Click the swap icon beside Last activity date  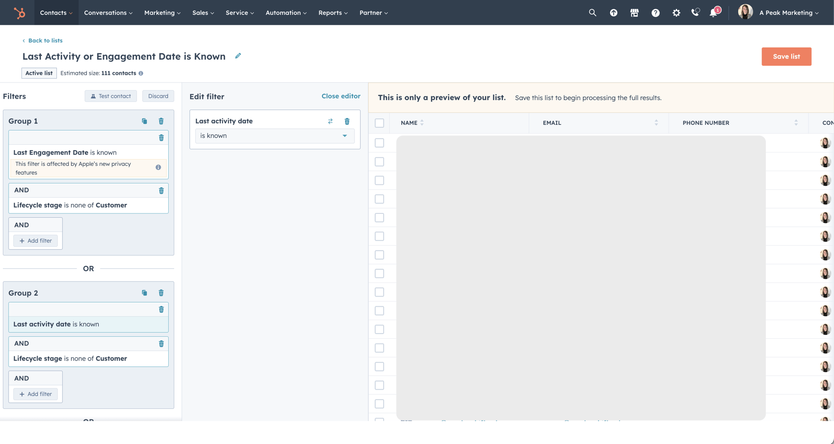pos(330,121)
